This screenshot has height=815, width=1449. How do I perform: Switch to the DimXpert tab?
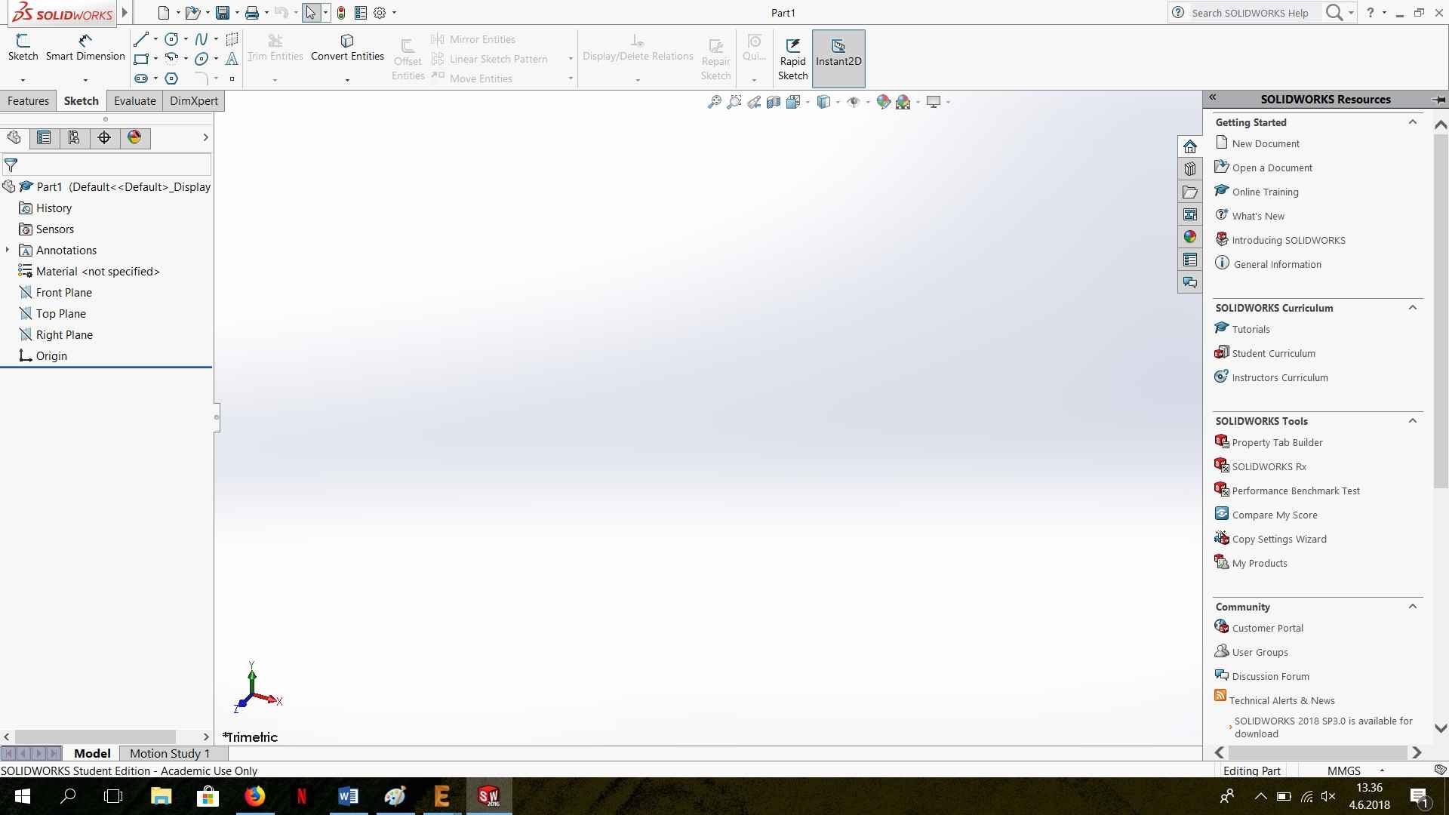pyautogui.click(x=194, y=101)
